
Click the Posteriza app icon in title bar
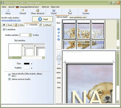pos(3,3)
